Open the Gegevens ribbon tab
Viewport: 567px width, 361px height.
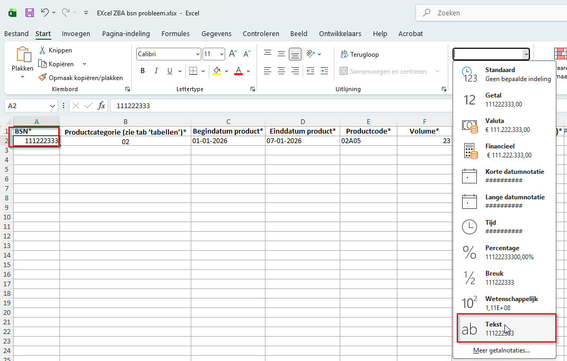216,33
